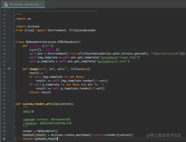Click the docstring end fold marker on line 10
This screenshot has width=186, height=142.
point(14,15)
